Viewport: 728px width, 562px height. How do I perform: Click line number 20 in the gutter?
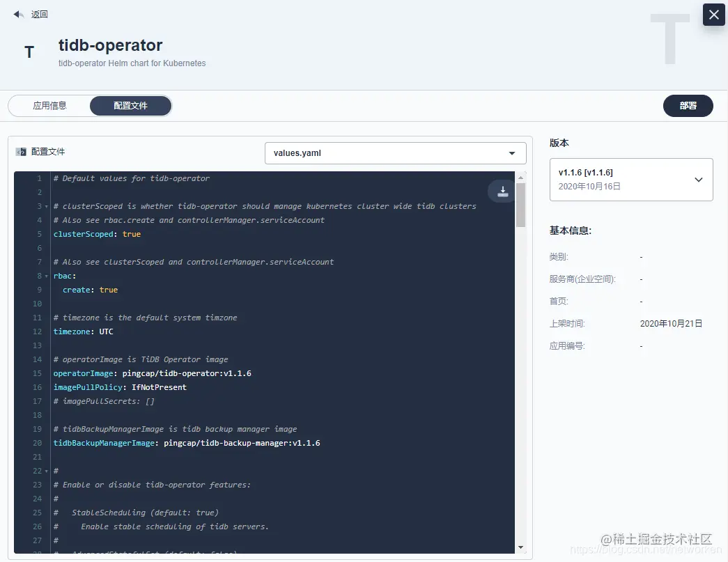pyautogui.click(x=38, y=443)
